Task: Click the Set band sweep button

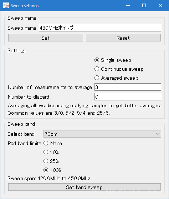Action: (x=84, y=187)
